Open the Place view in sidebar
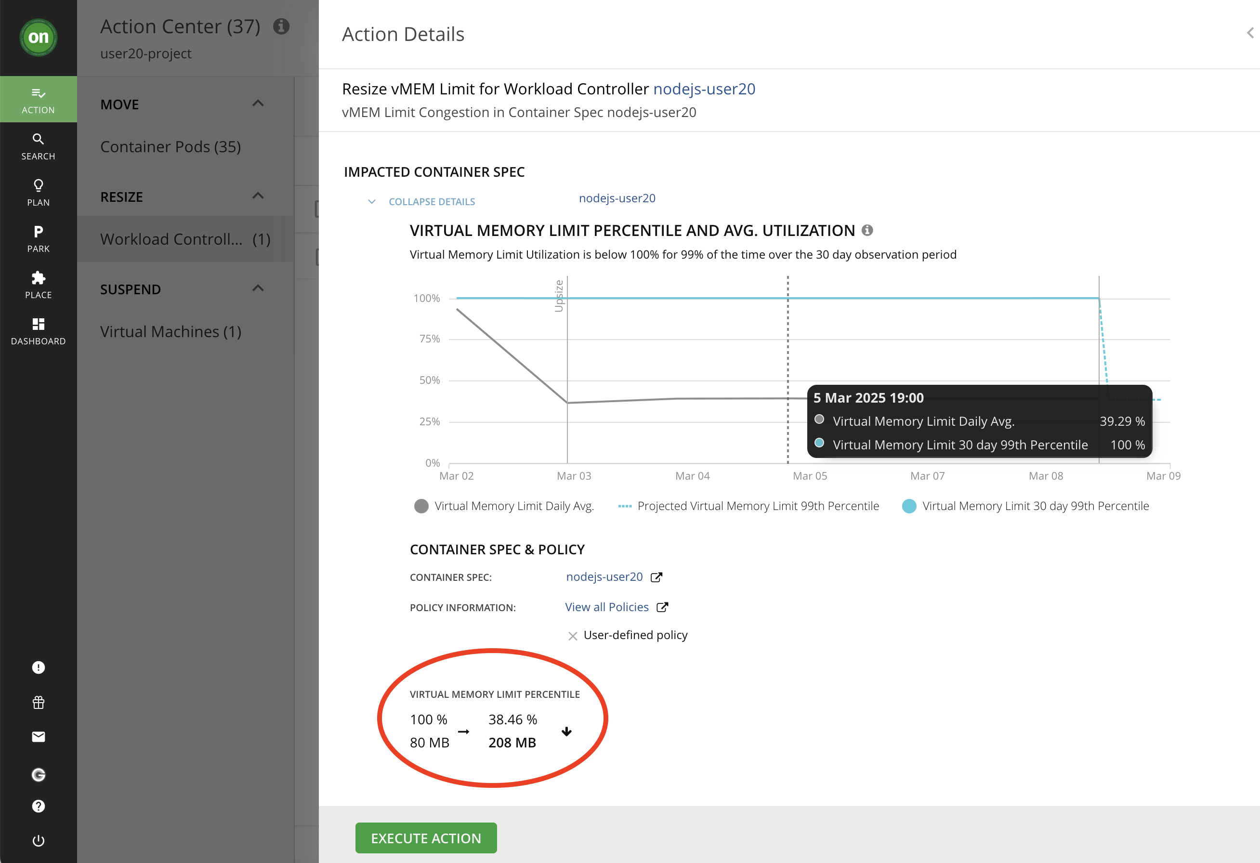1260x863 pixels. [x=38, y=285]
